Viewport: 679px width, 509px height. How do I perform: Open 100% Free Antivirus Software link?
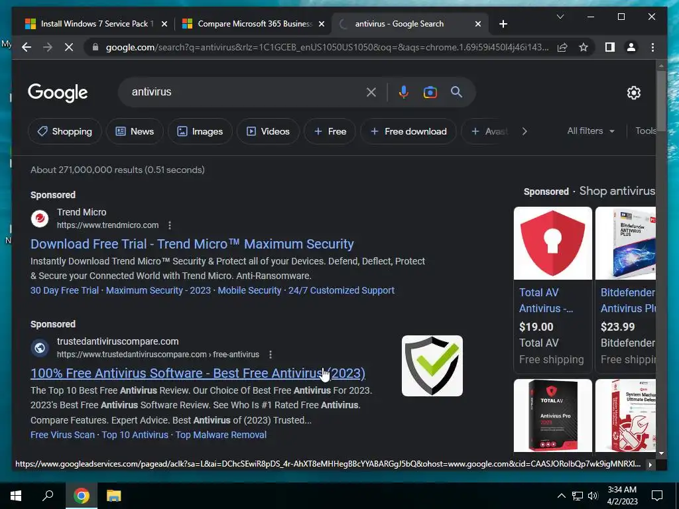click(x=198, y=373)
